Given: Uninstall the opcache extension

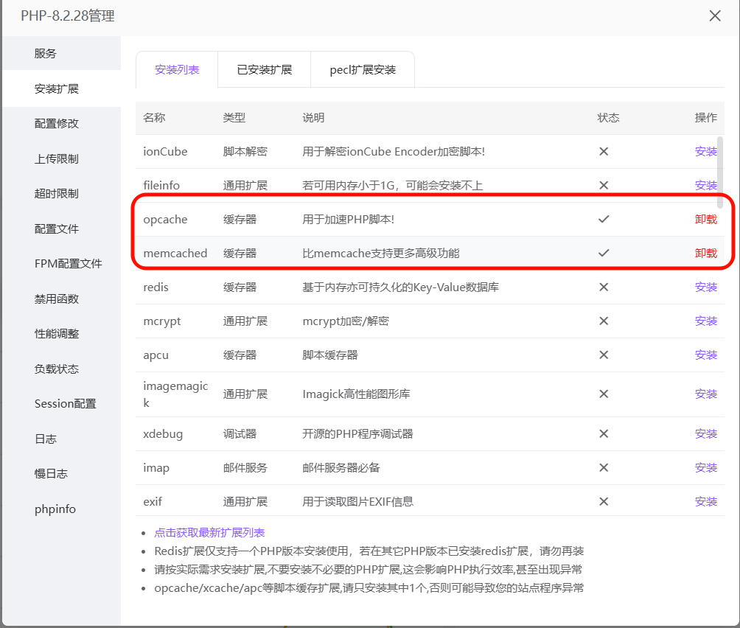Looking at the screenshot, I should click(x=705, y=220).
